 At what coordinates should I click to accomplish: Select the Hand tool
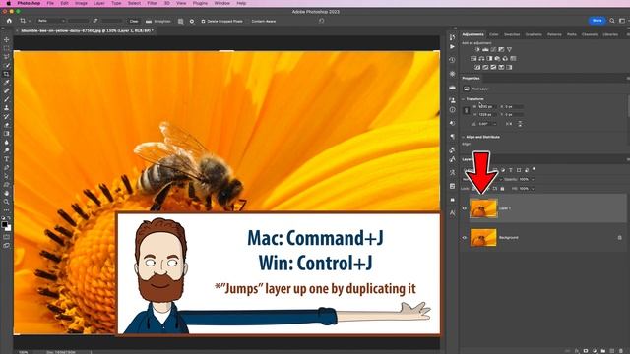7,193
